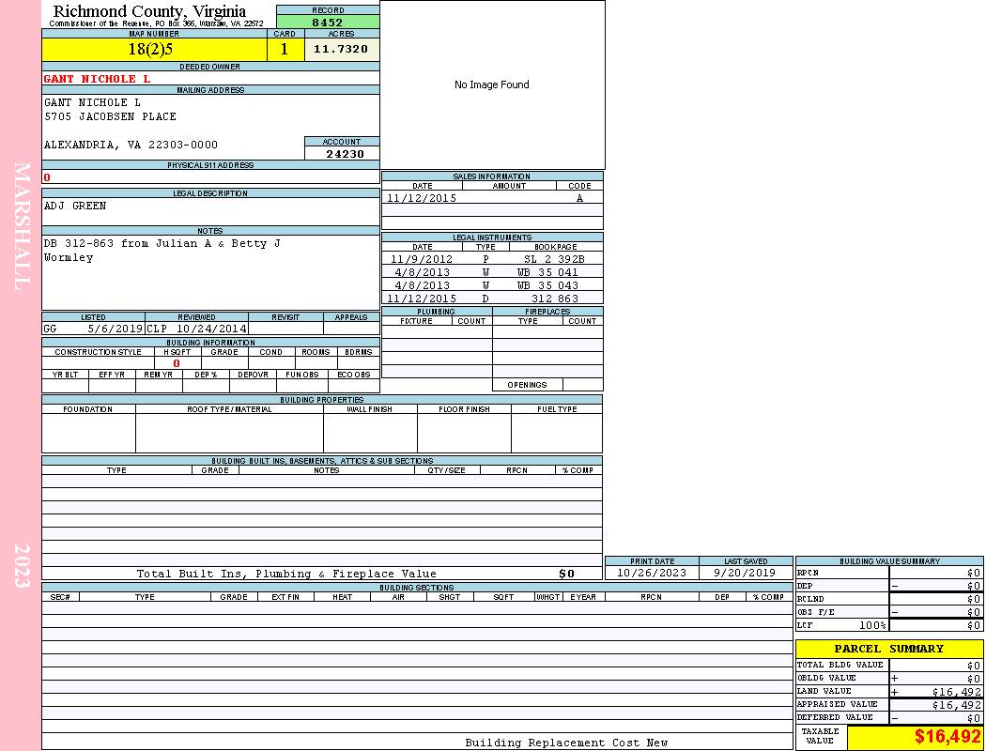Click the print date 10/26/2023 field
Viewport: 986px width, 751px height.
[x=652, y=573]
